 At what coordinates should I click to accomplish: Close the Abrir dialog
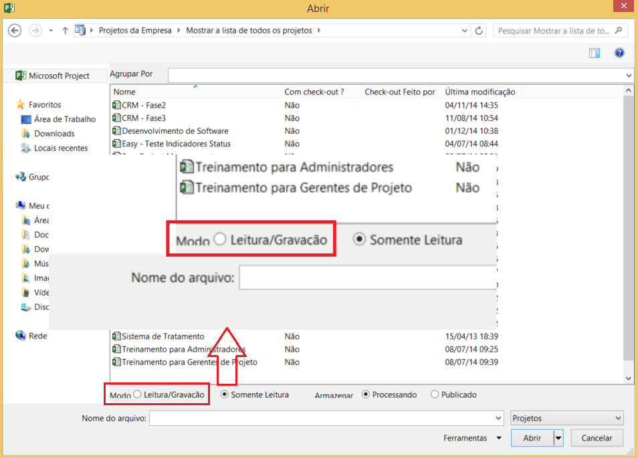pos(624,6)
